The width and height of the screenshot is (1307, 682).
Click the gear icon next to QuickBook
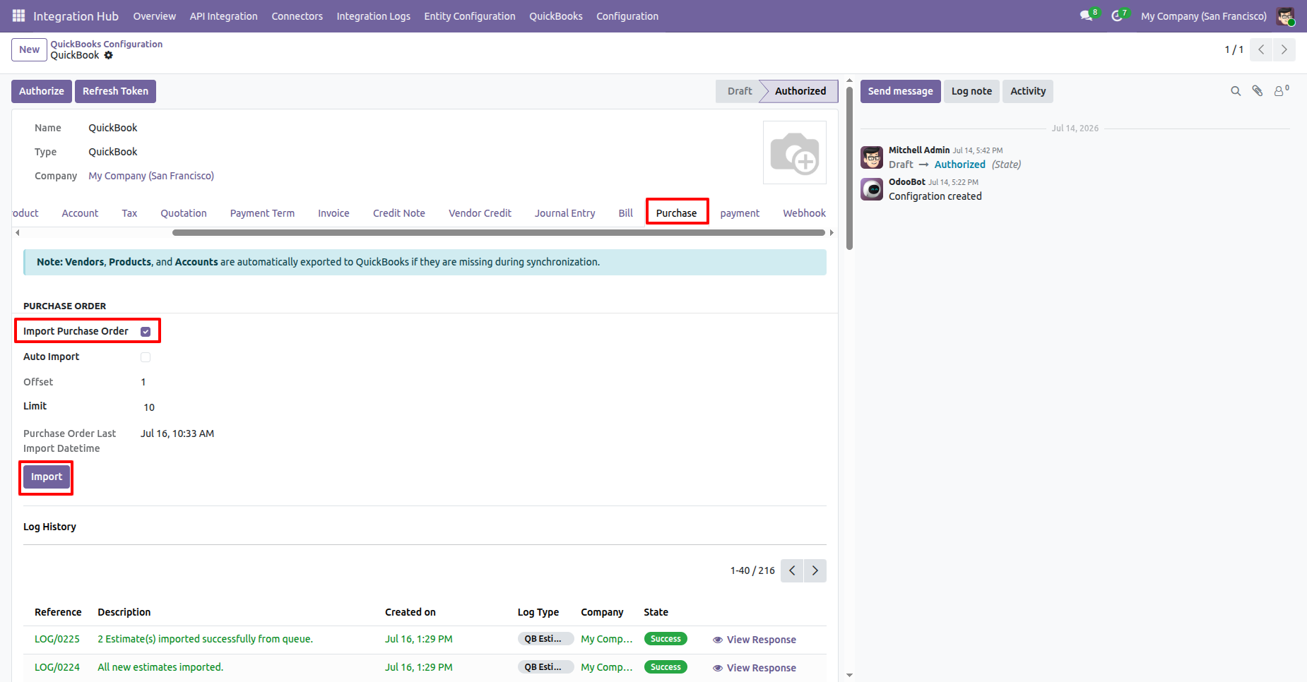click(108, 55)
